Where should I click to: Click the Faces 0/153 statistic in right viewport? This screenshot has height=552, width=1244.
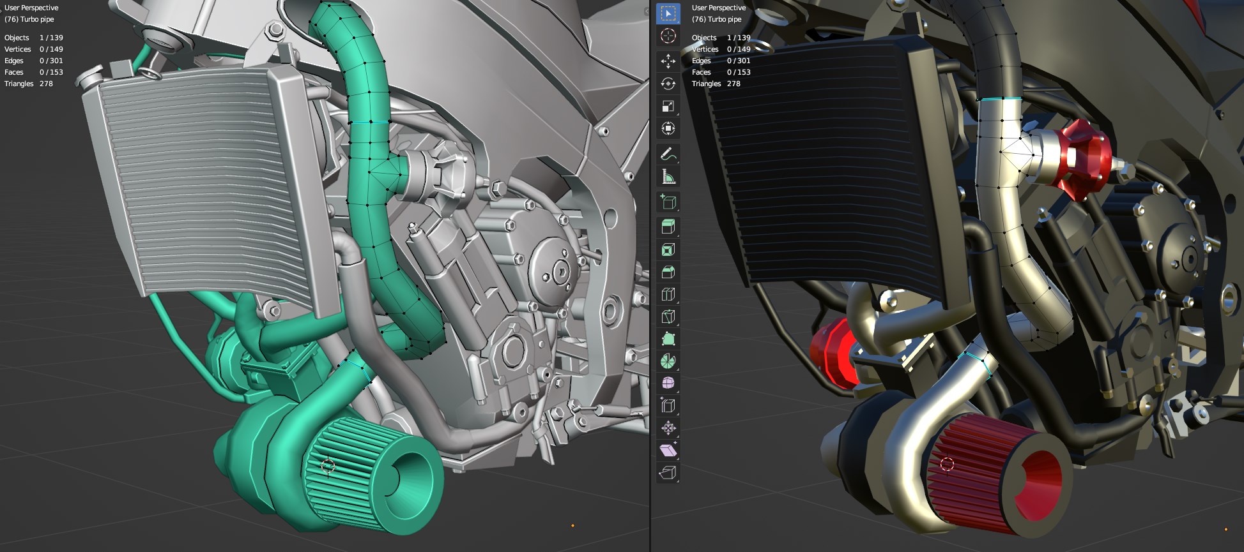tap(721, 72)
